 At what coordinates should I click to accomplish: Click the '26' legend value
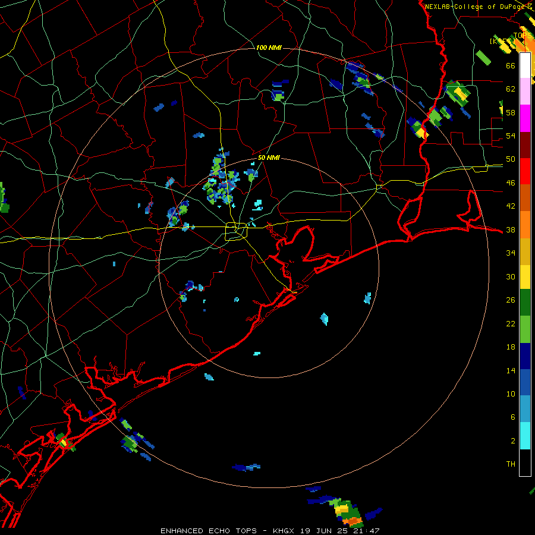tap(511, 300)
